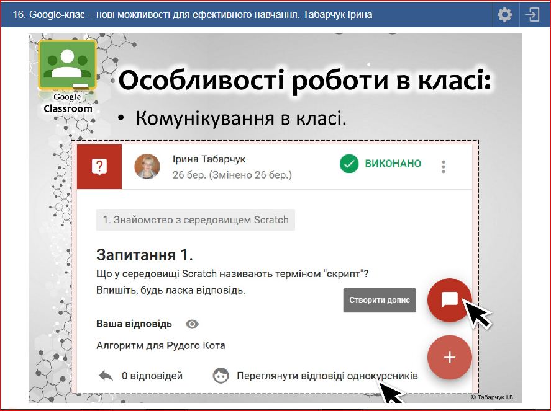The height and width of the screenshot is (411, 551).
Task: Click the Створити допис tooltip label
Action: tap(380, 300)
